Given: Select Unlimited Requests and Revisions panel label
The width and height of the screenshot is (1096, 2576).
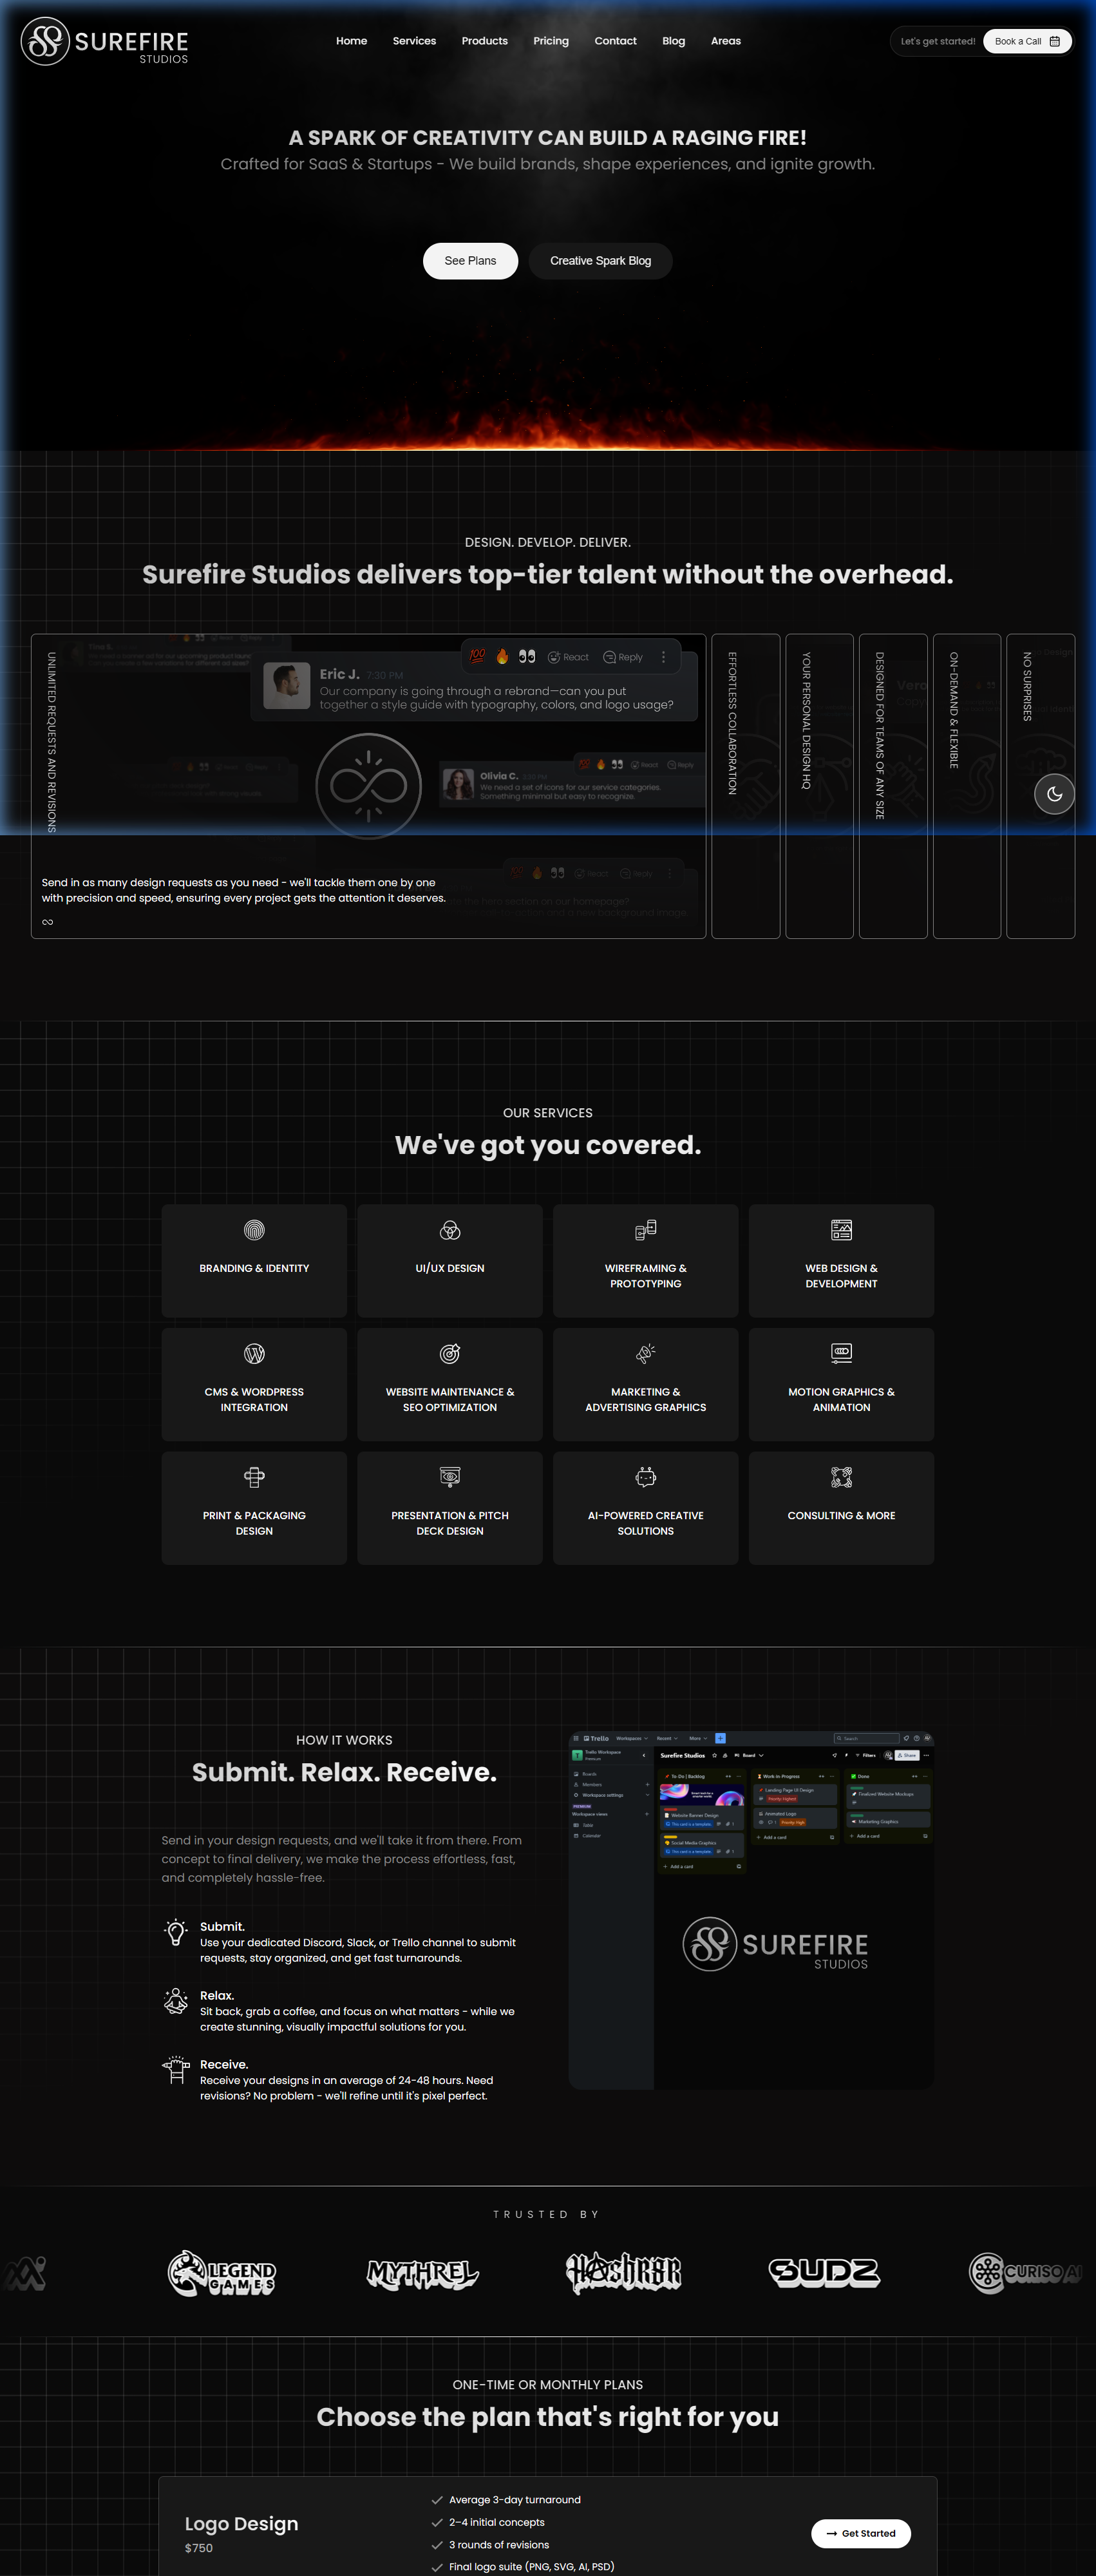Looking at the screenshot, I should coord(51,742).
